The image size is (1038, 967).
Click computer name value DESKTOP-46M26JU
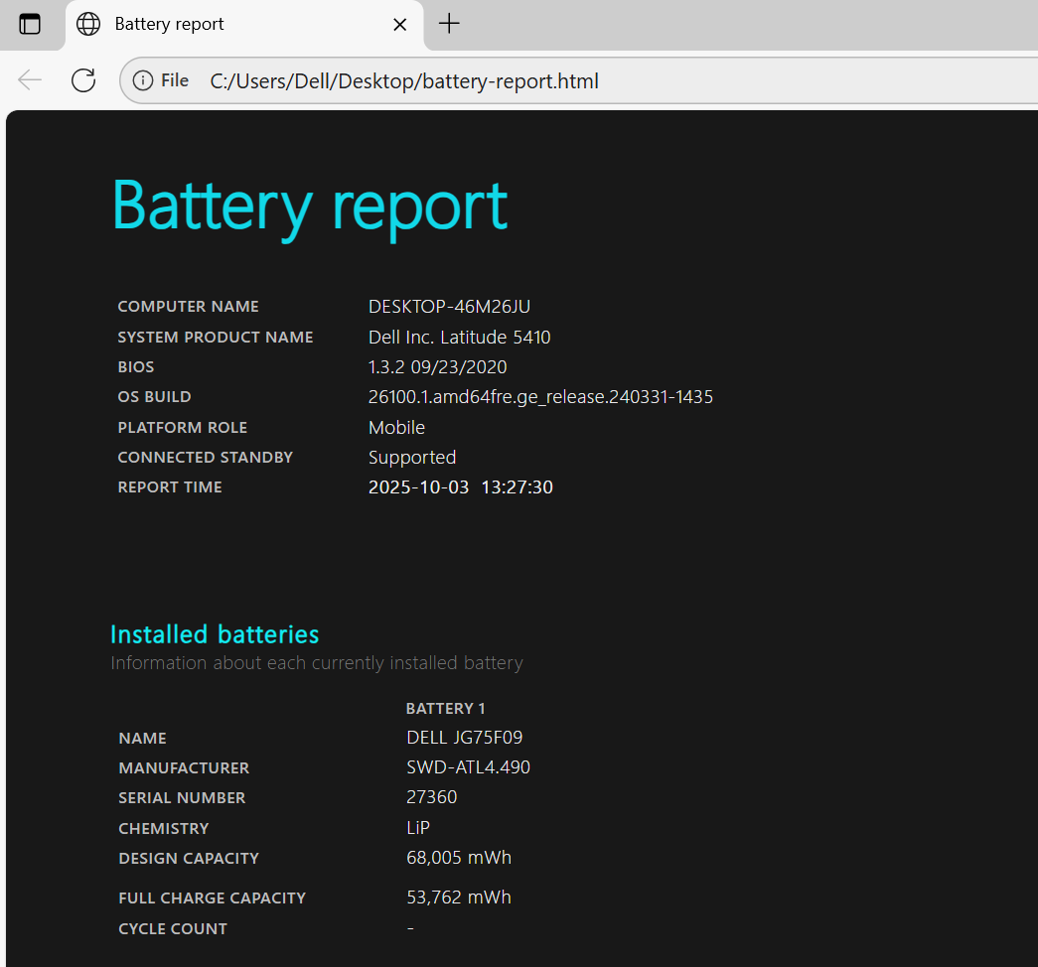pyautogui.click(x=449, y=307)
